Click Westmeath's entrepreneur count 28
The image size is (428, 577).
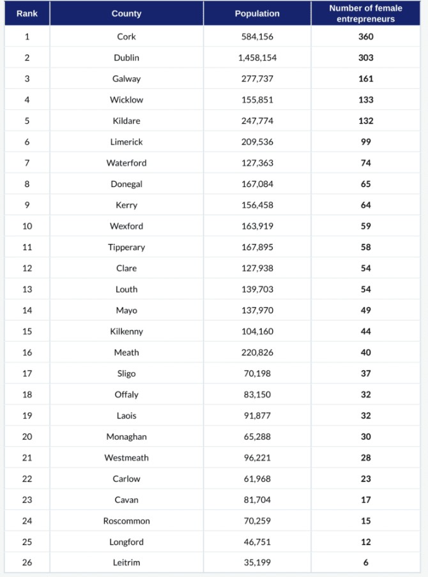pyautogui.click(x=366, y=458)
